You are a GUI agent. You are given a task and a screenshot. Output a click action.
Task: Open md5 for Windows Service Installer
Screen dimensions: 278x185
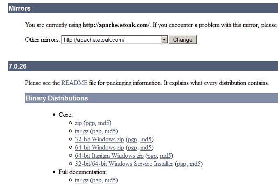[195, 164]
